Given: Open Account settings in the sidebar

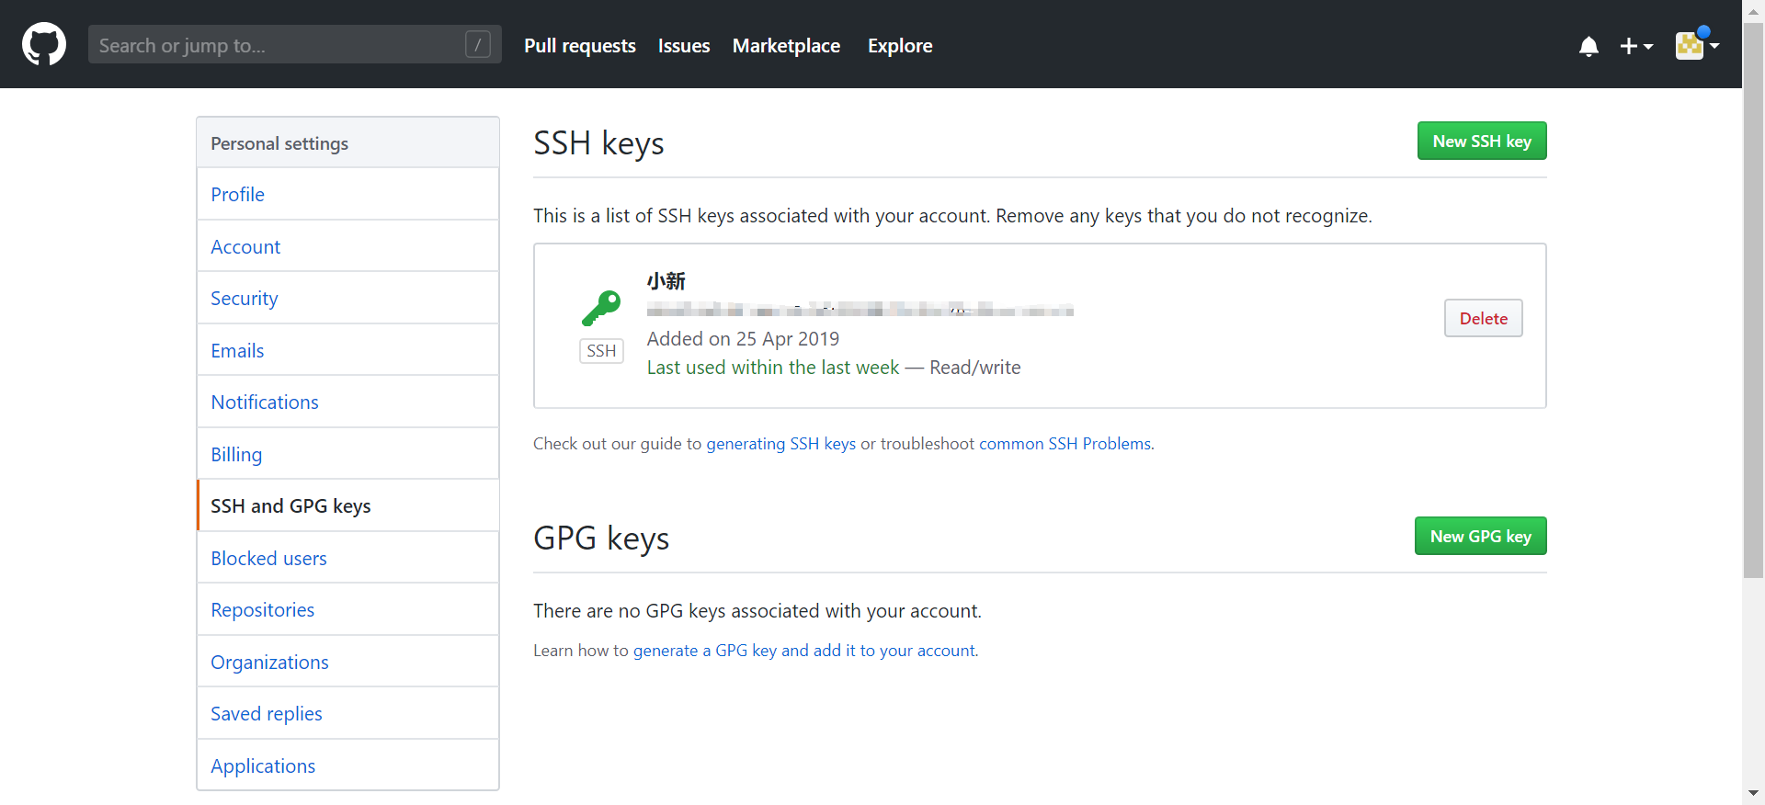Looking at the screenshot, I should [x=347, y=246].
